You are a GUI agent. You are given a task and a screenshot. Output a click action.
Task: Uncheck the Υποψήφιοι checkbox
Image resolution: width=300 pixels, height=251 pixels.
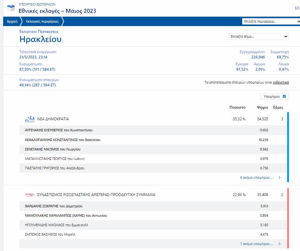284,96
